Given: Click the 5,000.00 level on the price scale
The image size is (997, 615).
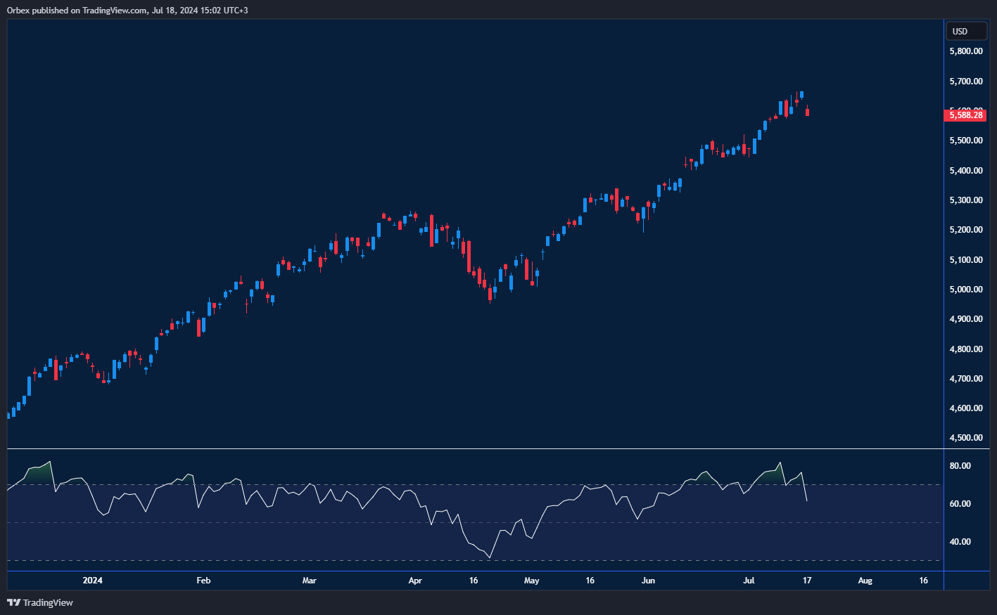Looking at the screenshot, I should point(965,290).
